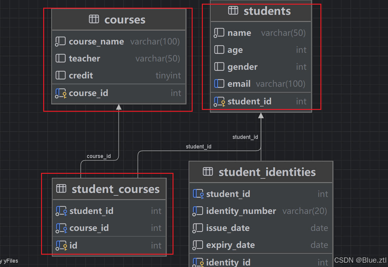Click the primary key icon of students student_id
Screen dimensions: 388x267
click(x=219, y=102)
